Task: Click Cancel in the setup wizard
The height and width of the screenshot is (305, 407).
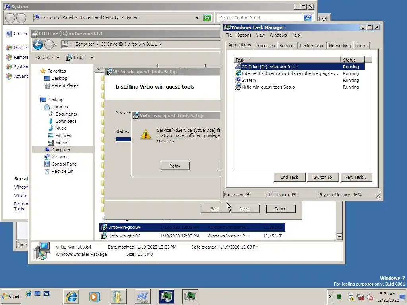Action: click(281, 209)
